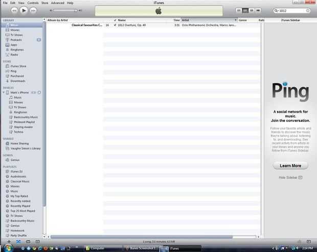Open Movies under Library
Image resolution: width=317 pixels, height=252 pixels.
pyautogui.click(x=15, y=30)
